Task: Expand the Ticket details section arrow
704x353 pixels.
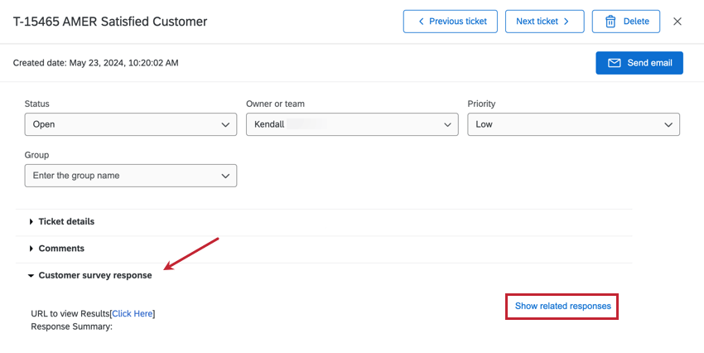Action: click(31, 222)
